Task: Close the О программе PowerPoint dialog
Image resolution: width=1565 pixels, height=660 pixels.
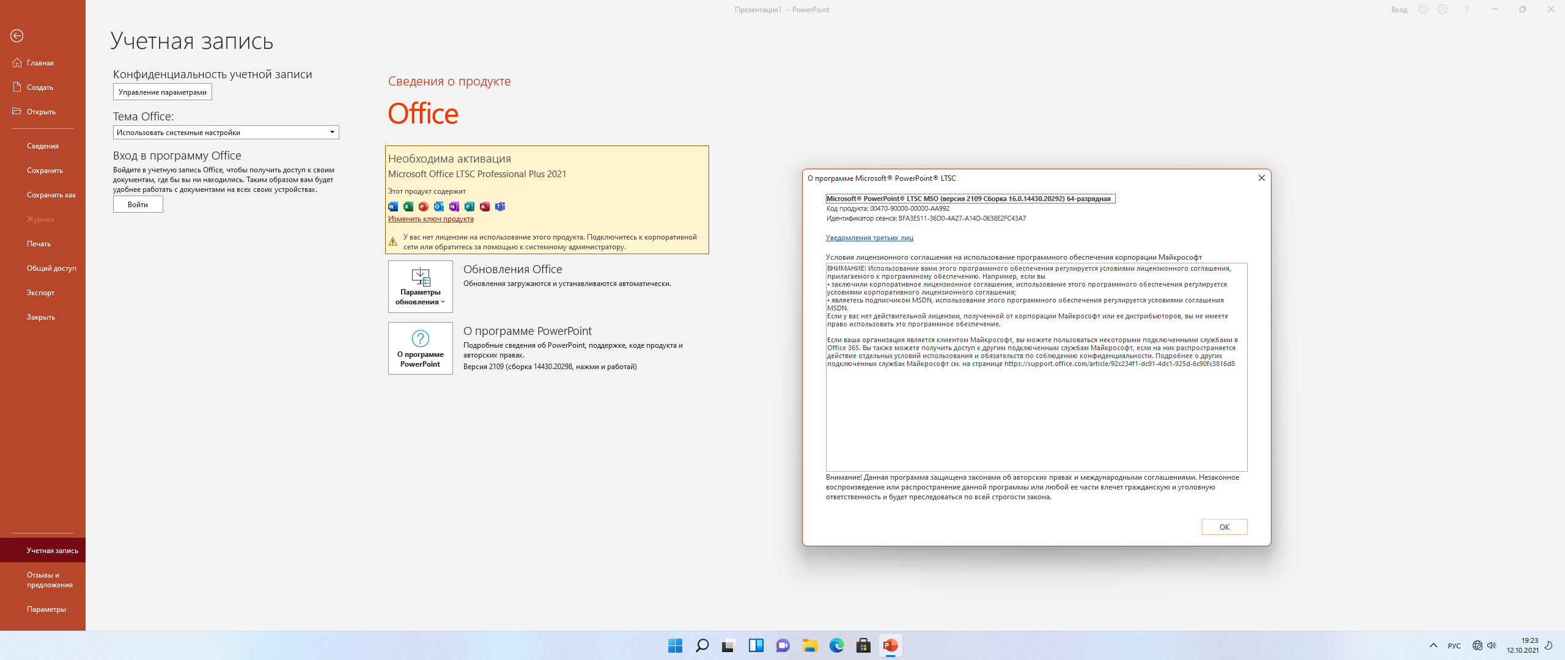Action: [1262, 178]
